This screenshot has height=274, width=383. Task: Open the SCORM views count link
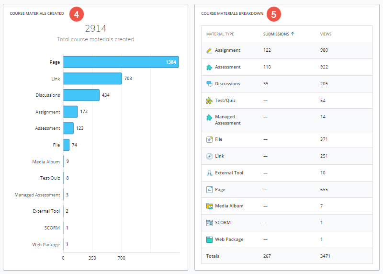coord(321,223)
